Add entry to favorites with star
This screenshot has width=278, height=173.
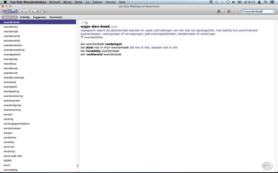82,23
